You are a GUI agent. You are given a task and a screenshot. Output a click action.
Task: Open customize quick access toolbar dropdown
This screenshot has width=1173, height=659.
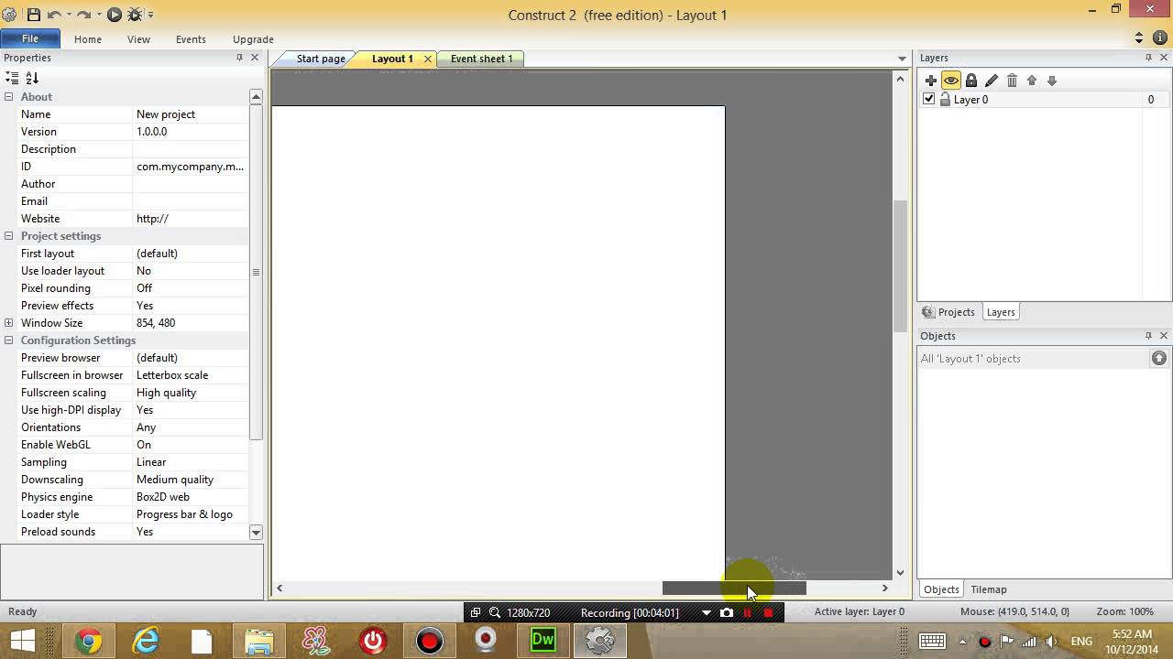tap(151, 15)
